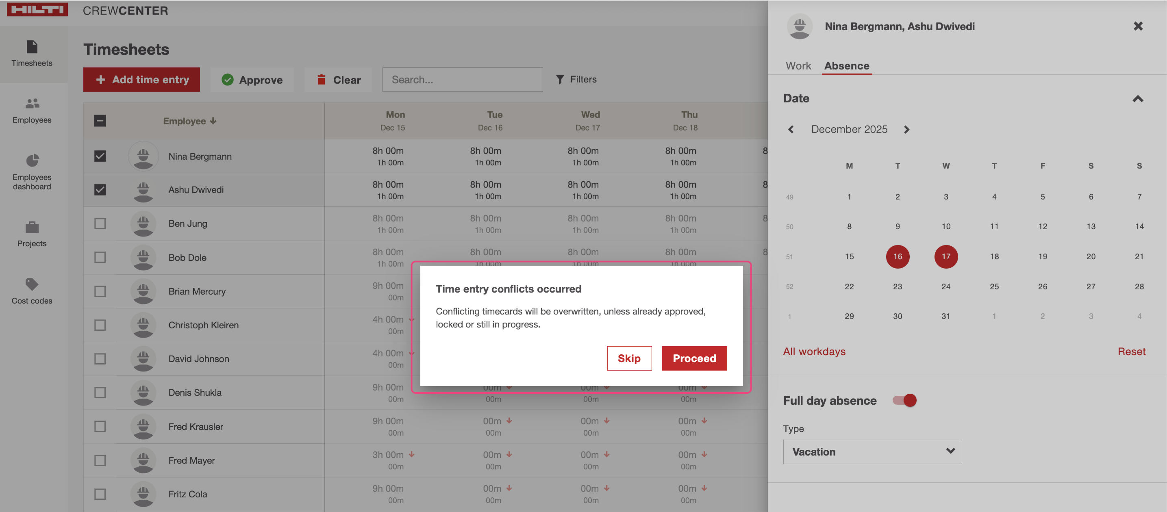Viewport: 1167px width, 512px height.
Task: Open the Projects briefcase icon
Action: [x=32, y=227]
